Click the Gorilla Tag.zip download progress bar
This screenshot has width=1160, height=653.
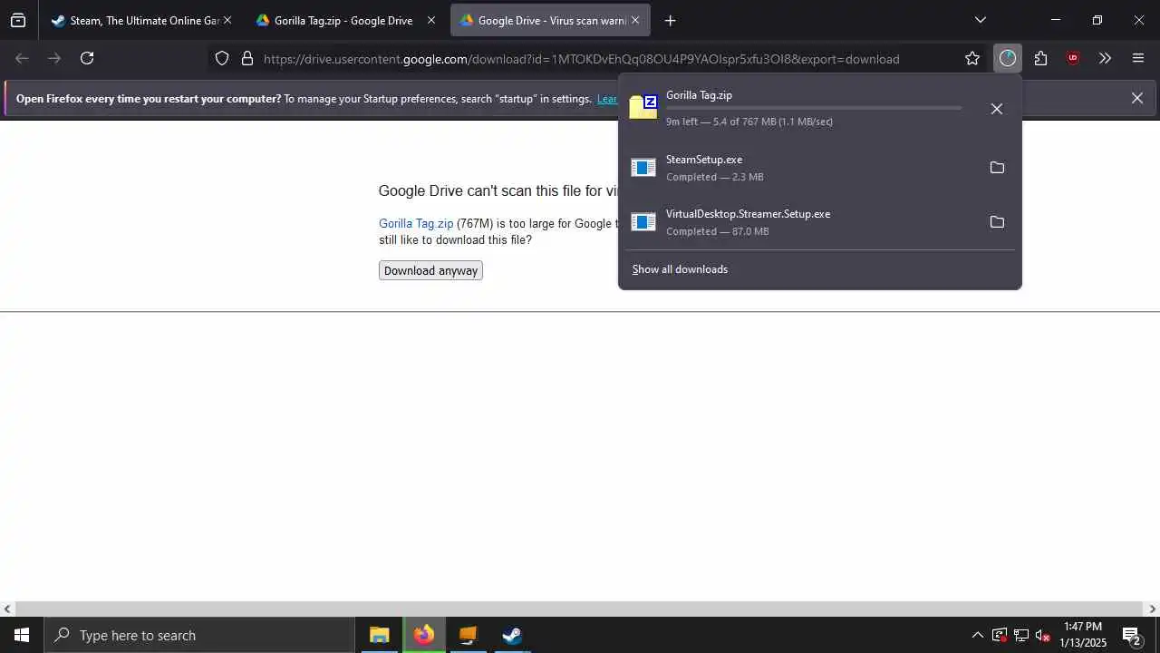point(814,108)
